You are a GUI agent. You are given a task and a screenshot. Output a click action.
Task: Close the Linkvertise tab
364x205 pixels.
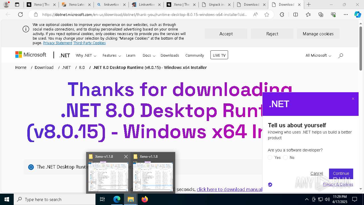tap(159, 5)
